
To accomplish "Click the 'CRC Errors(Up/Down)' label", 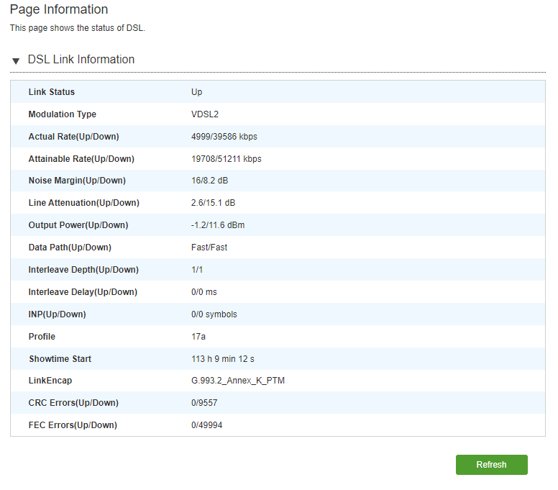I will [73, 403].
